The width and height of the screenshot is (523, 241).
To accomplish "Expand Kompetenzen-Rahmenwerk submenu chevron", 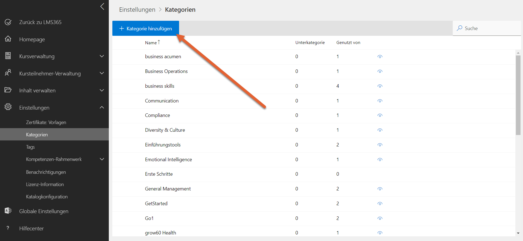I will (x=102, y=159).
